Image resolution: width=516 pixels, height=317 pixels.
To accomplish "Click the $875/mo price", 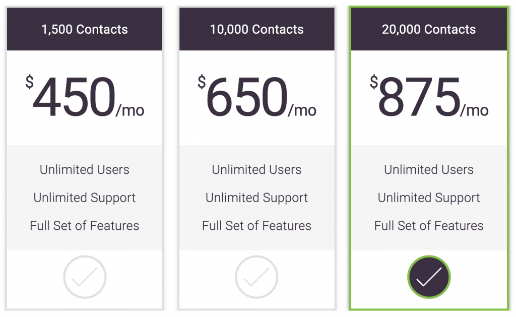I will tap(429, 96).
